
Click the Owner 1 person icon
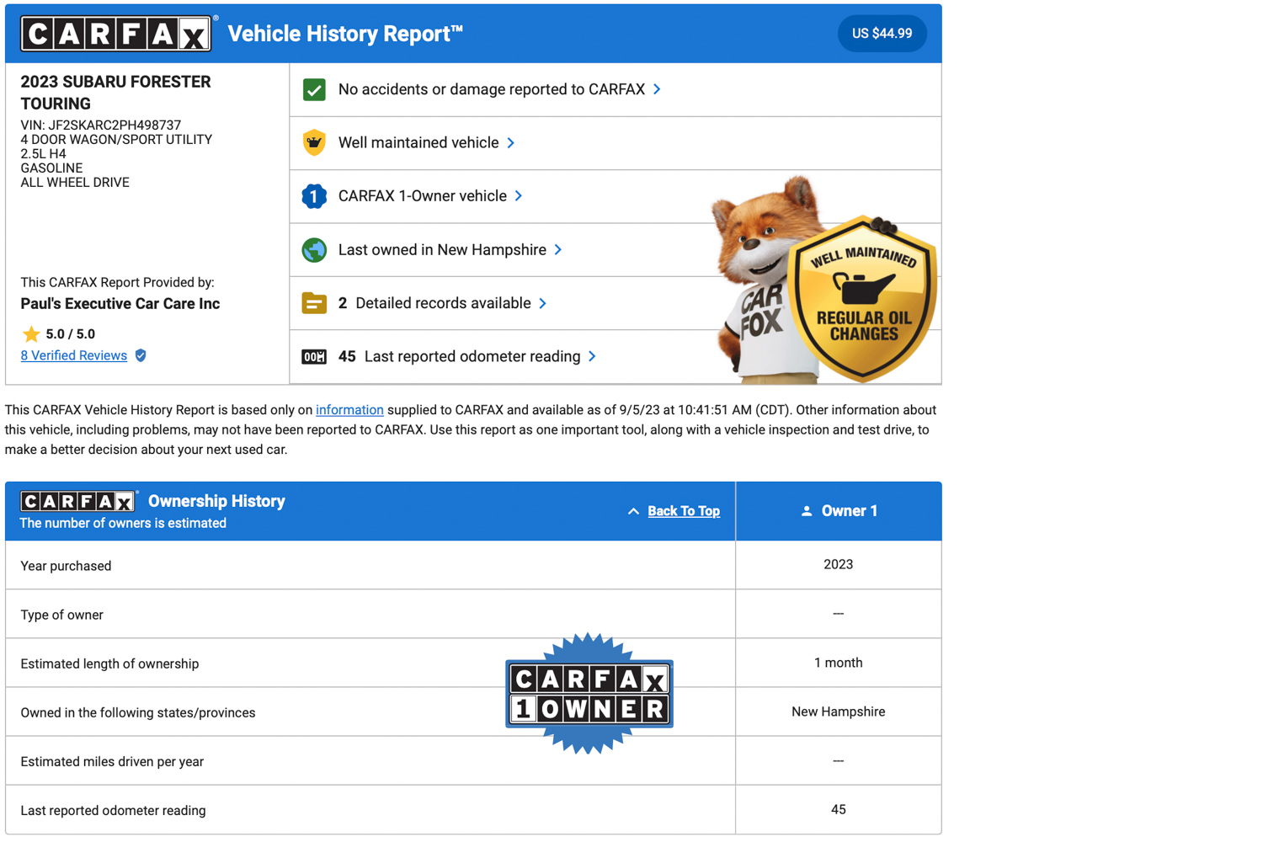[807, 511]
